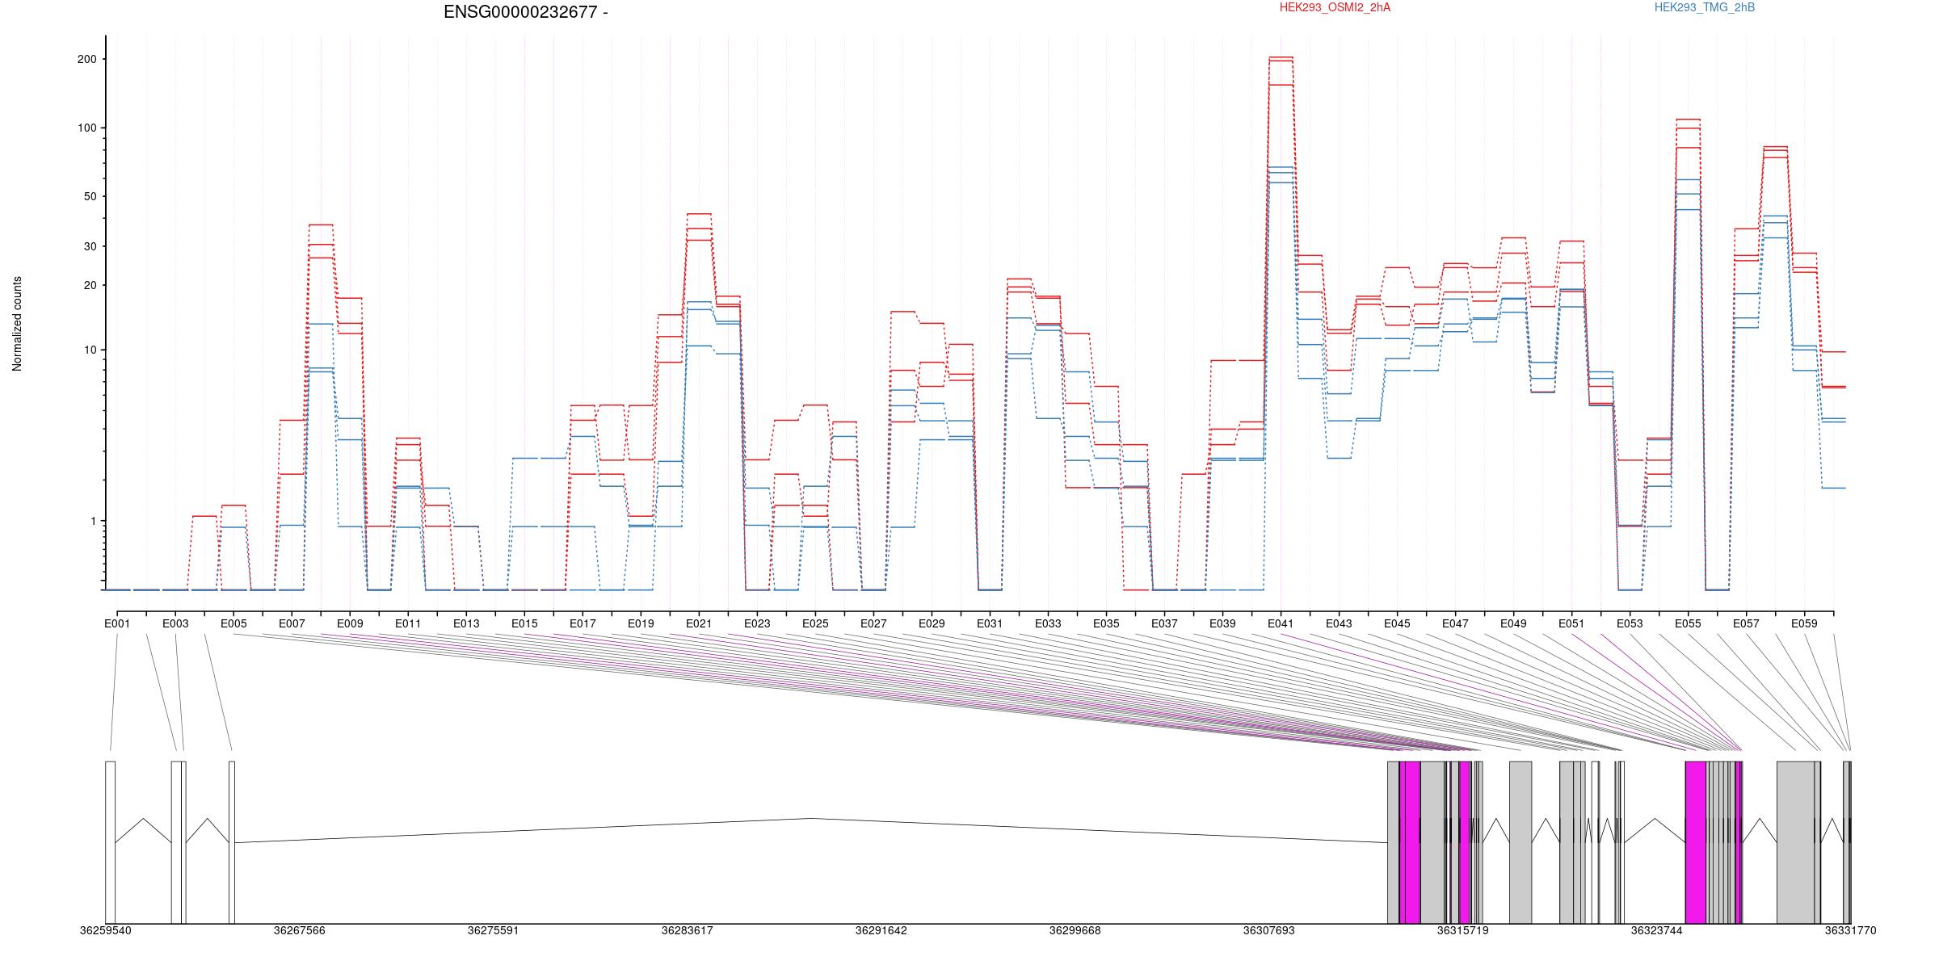Select exon label E017
Image resolution: width=1939 pixels, height=969 pixels.
[x=583, y=623]
